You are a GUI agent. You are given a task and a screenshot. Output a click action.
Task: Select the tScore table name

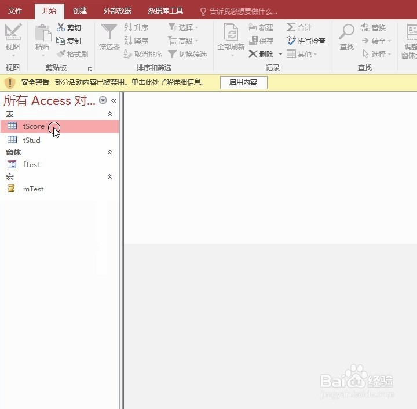[x=34, y=126]
